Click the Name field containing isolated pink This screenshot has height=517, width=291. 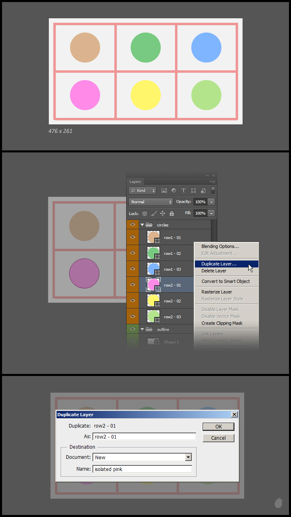[142, 469]
